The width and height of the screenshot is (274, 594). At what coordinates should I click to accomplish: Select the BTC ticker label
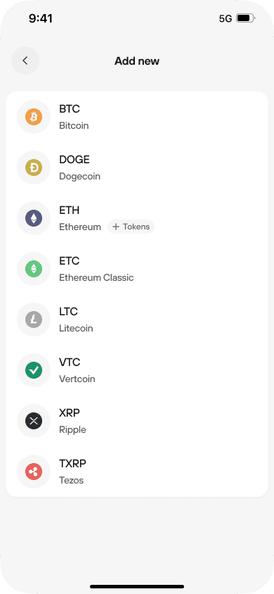[x=70, y=108]
